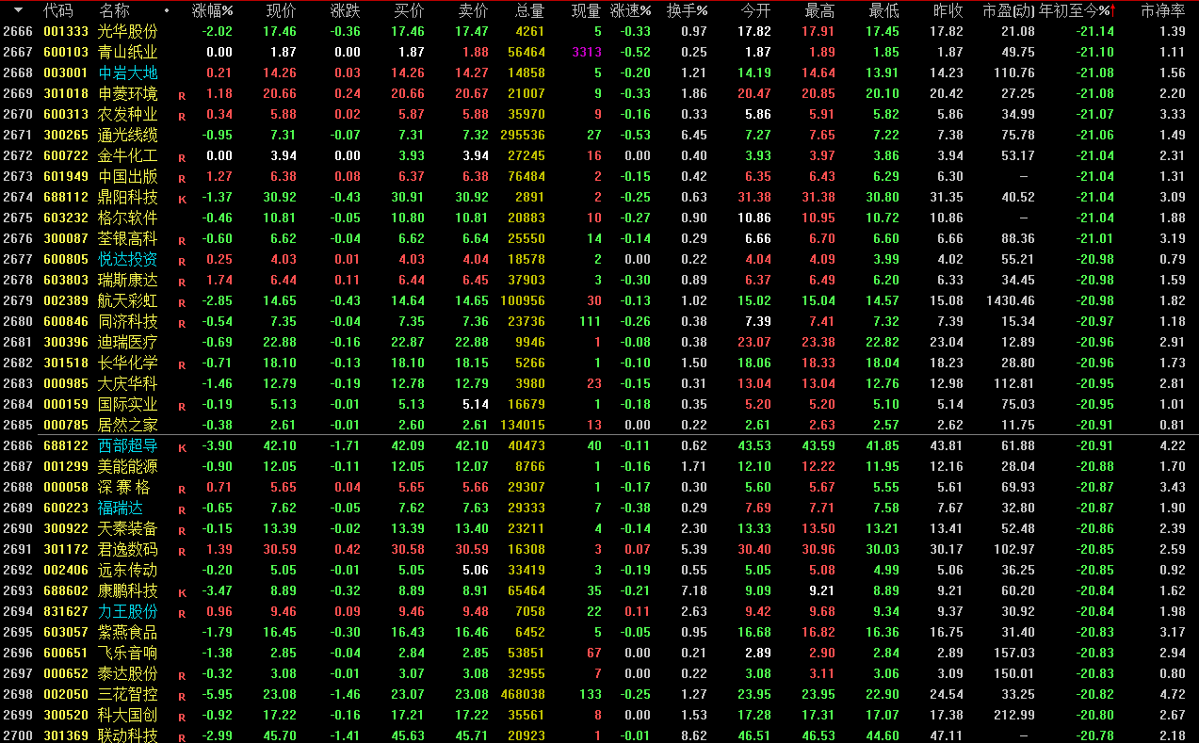Select stock name 格尔软件
This screenshot has width=1199, height=743.
pos(128,218)
